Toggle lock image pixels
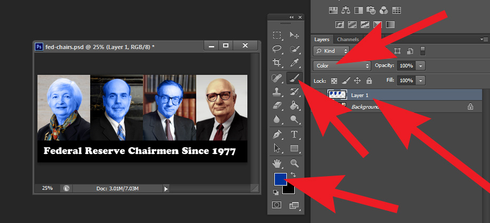 pos(345,81)
